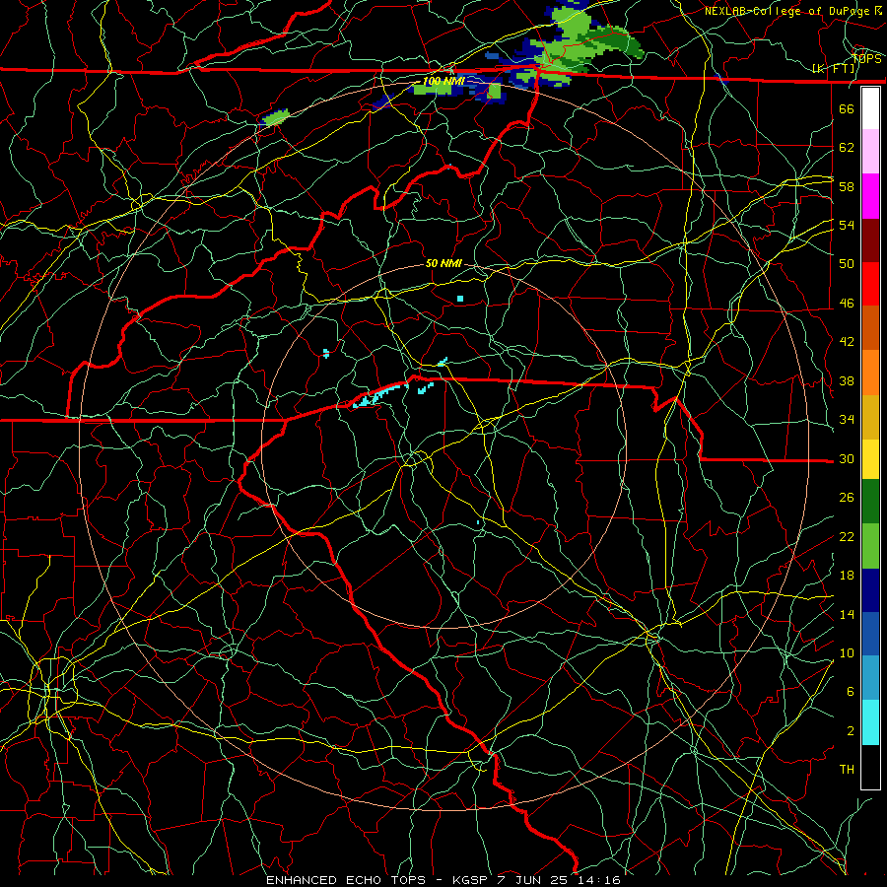Click the gold swatch on the color scale
This screenshot has width=887, height=887.
point(870,417)
